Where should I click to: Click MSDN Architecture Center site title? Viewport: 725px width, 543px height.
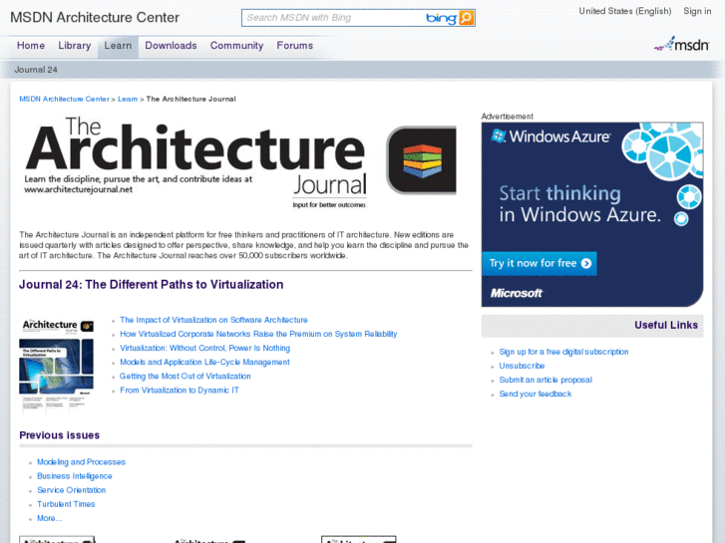(95, 18)
